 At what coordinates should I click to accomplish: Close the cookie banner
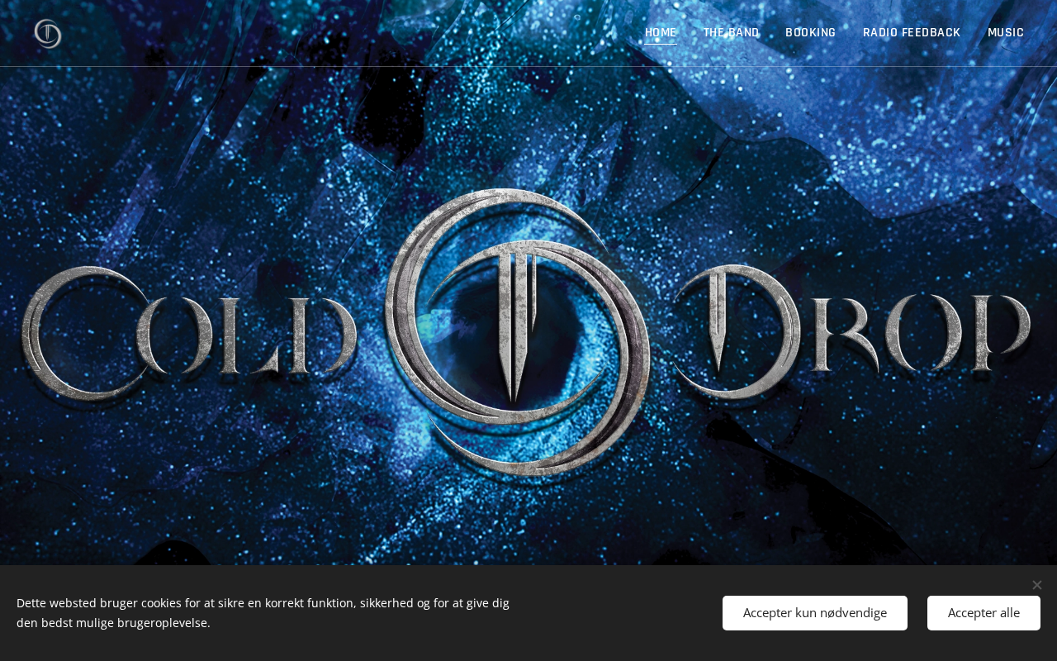pos(1037,585)
